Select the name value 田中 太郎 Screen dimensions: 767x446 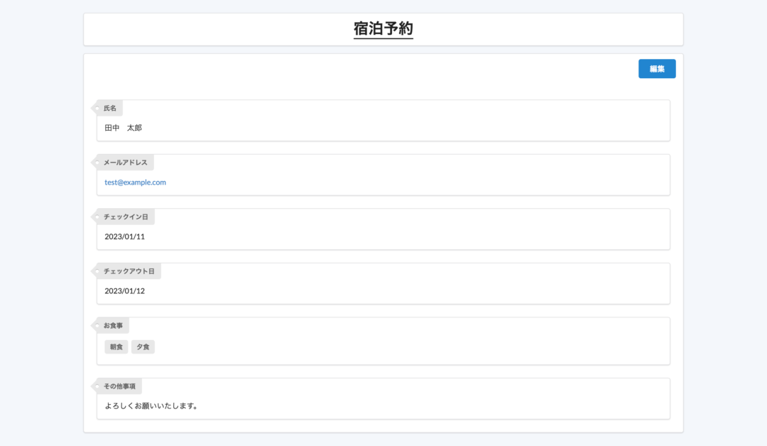(x=124, y=128)
